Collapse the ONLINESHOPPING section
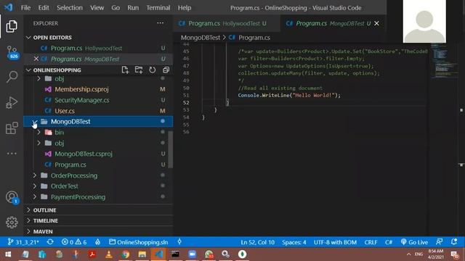This screenshot has width=465, height=261. [28, 70]
